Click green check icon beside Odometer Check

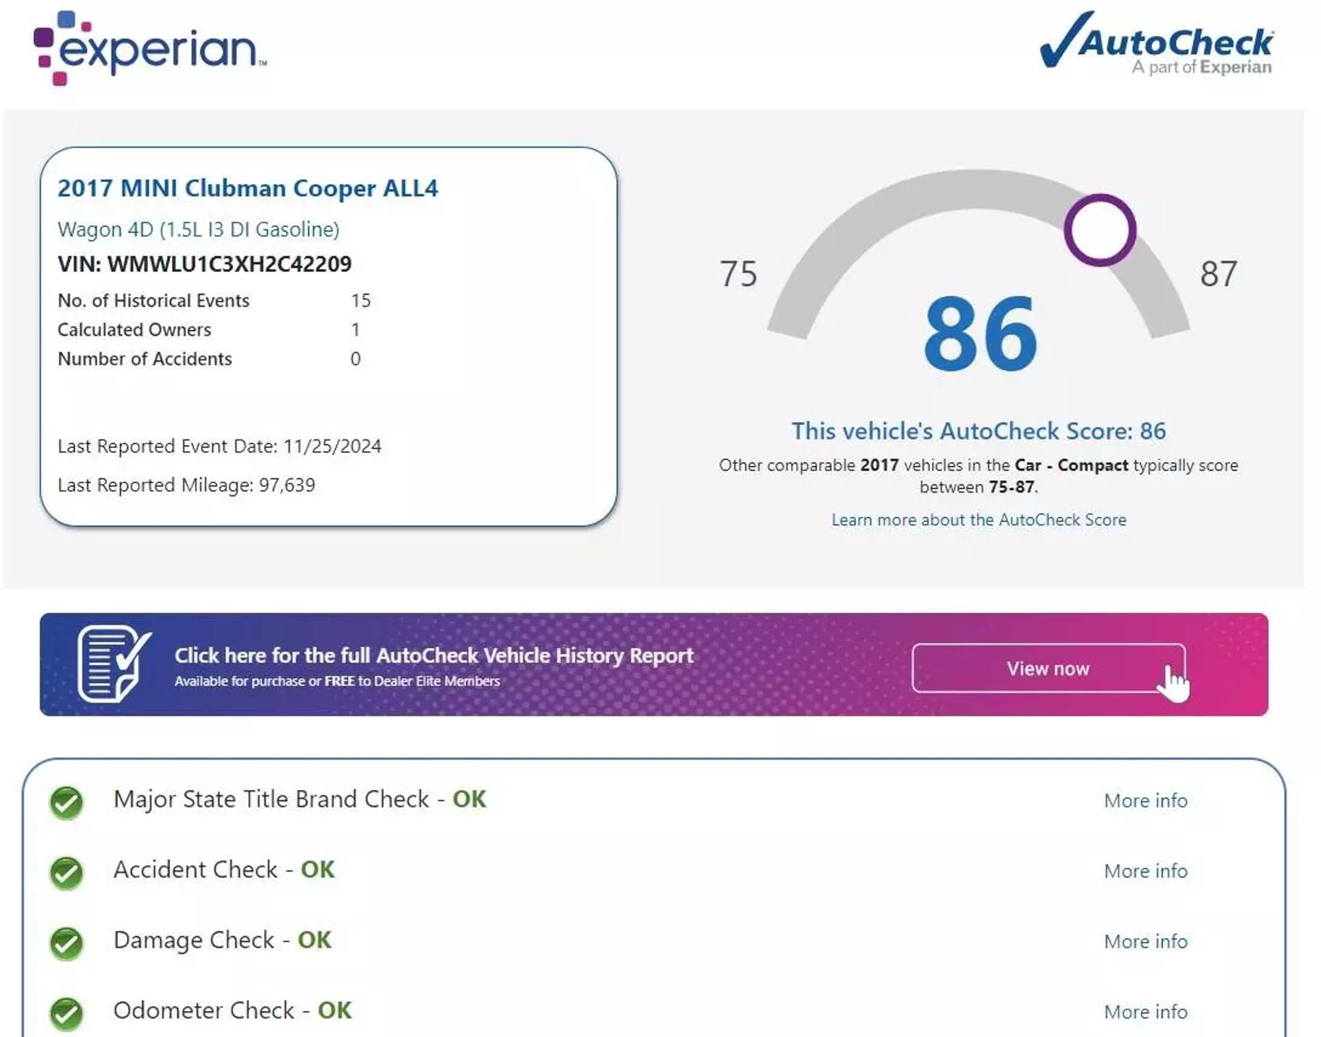(x=67, y=1013)
